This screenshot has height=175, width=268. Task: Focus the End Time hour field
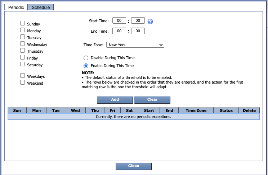tap(119, 31)
